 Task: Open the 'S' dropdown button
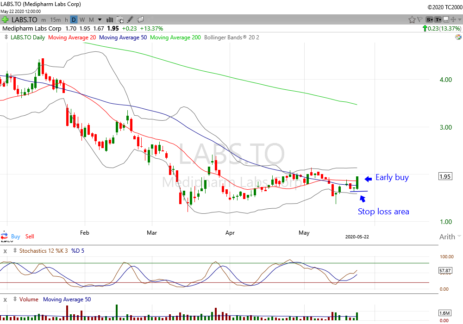(429, 20)
